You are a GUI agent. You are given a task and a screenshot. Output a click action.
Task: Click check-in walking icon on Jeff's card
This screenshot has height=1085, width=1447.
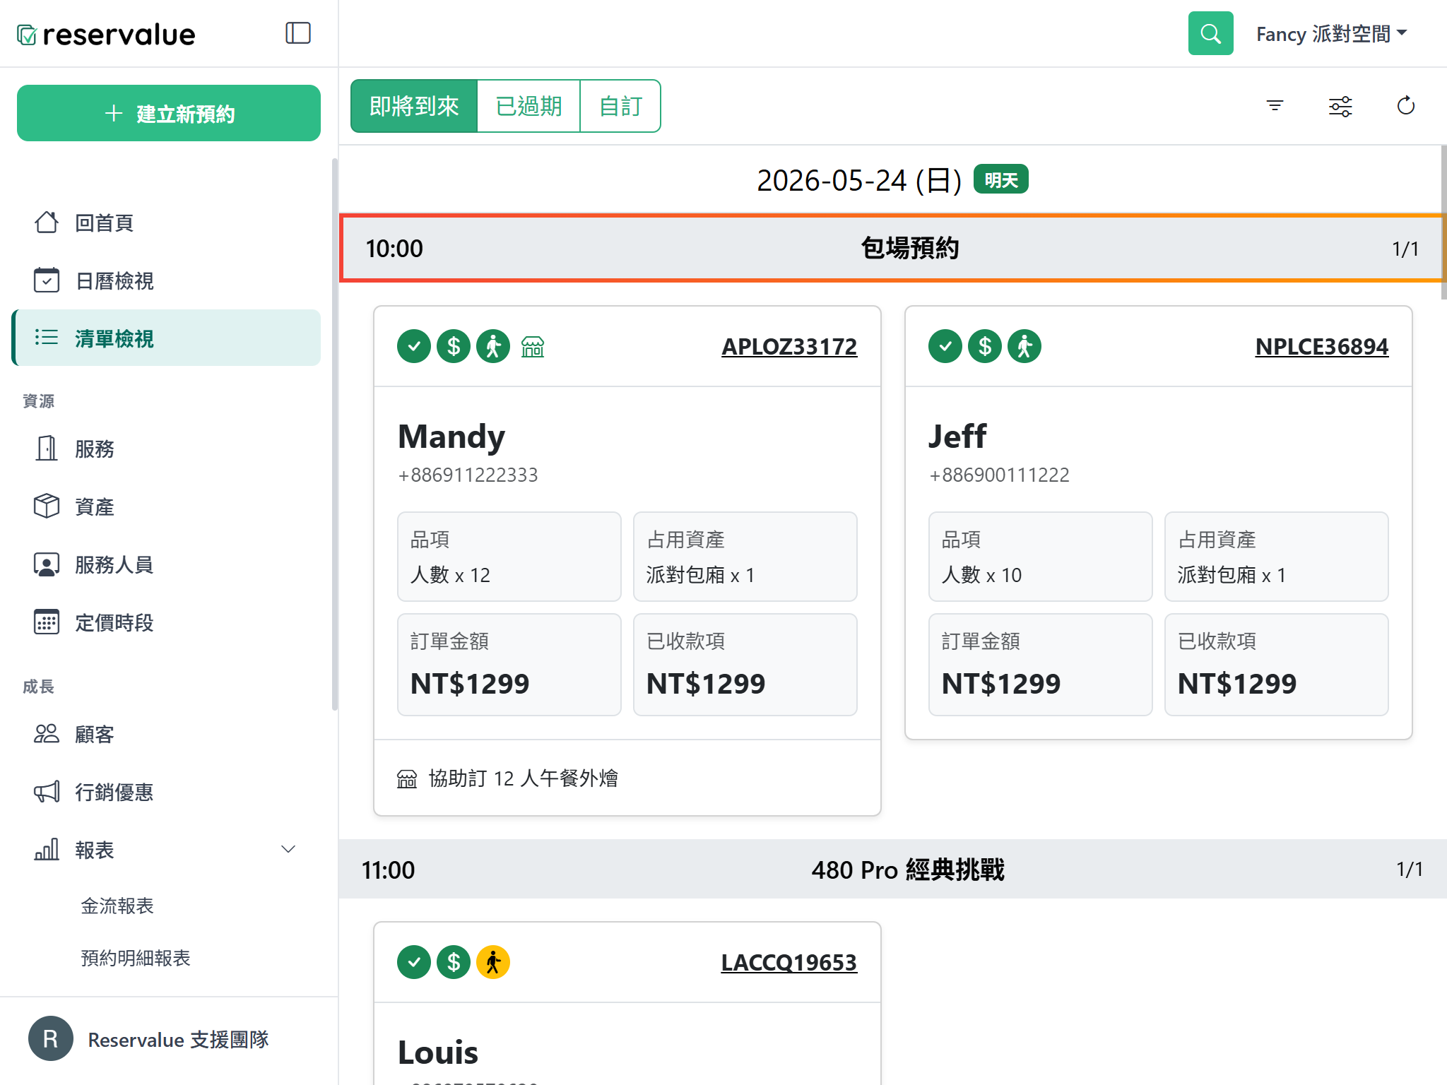(x=1024, y=346)
